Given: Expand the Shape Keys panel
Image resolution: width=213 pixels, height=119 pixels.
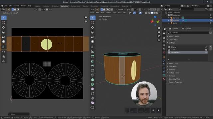Looking at the screenshot, I should pos(173,40).
